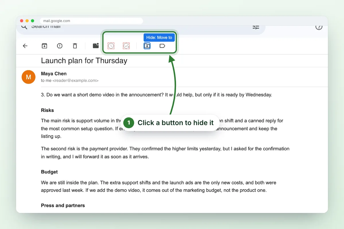This screenshot has width=344, height=229.
Task: Mark email as unread via envelope icon
Action: click(96, 46)
